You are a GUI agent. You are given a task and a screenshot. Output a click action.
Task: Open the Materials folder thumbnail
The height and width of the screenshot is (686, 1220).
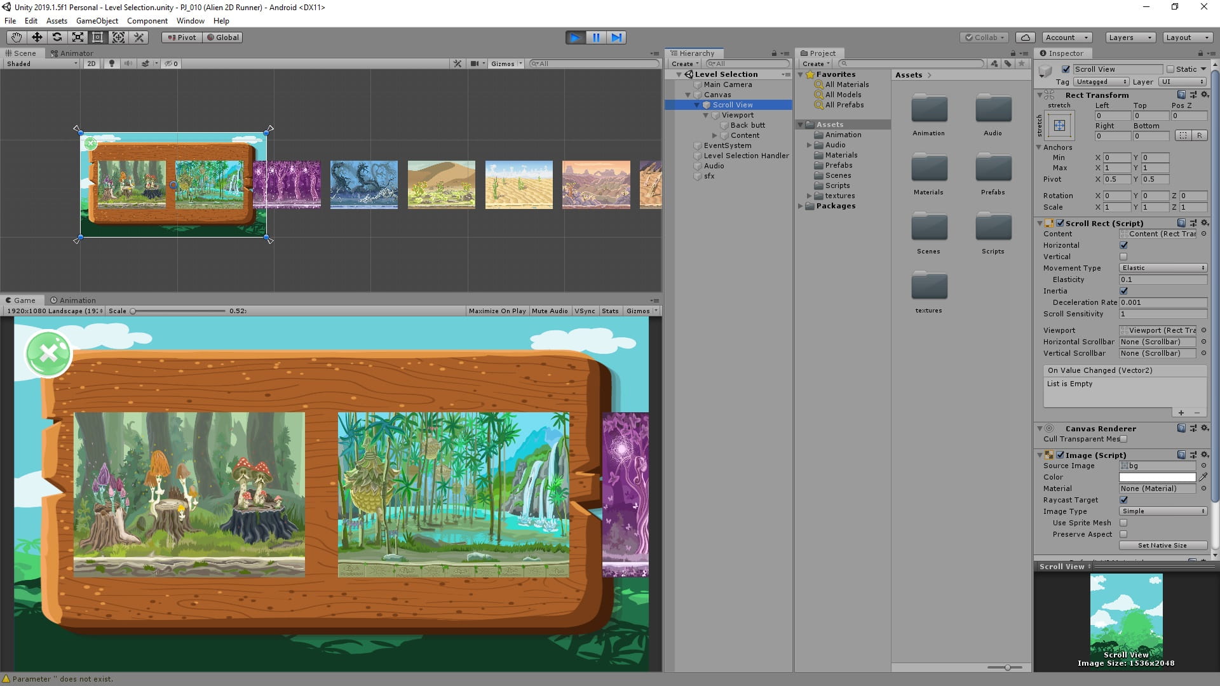929,169
